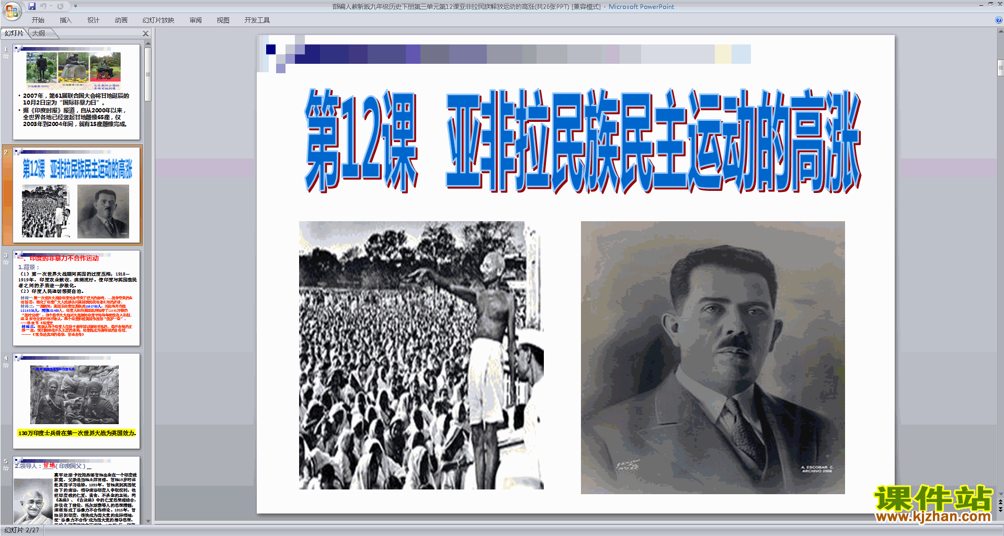This screenshot has width=1004, height=536.
Task: Select slide 3 thumbnail 印度的非暴力不合作运动
Action: (x=76, y=298)
